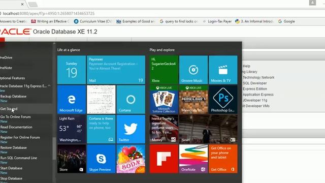Open Developer VMs link on Oracle page
This screenshot has width=325, height=183.
(256, 106)
